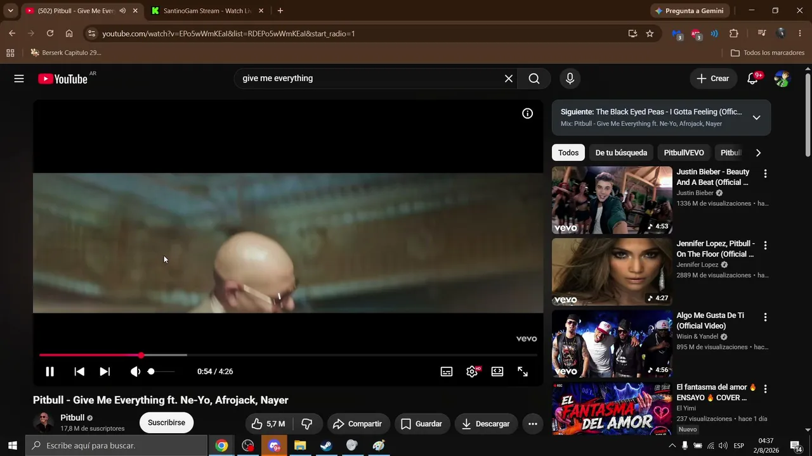Open the Chrome tab search dropdown
The height and width of the screenshot is (456, 812).
coord(10,11)
